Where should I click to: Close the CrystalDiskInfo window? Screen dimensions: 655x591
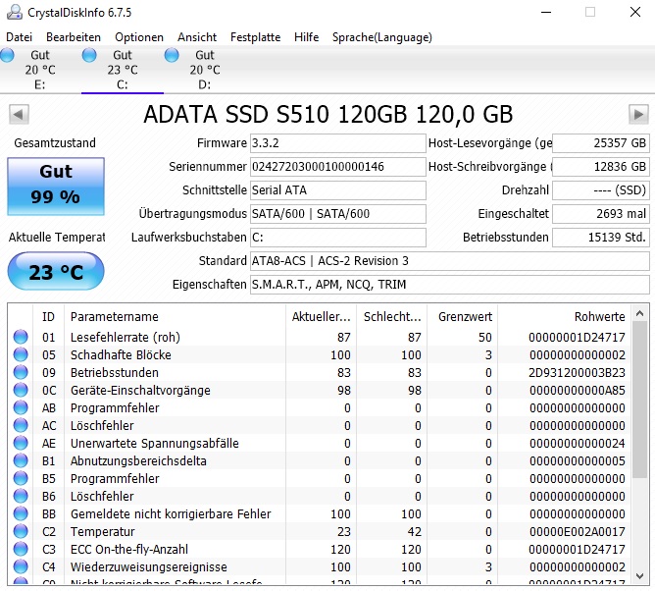point(635,12)
